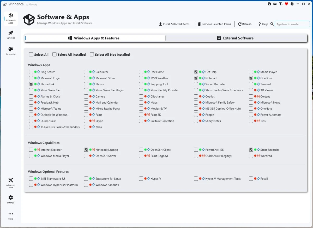Tick the Select All Not Installed checkbox
Screen dimensions: 313x228
[92, 54]
